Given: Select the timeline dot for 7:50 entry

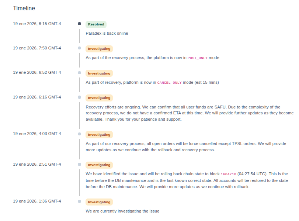Looking at the screenshot, I should coord(80,48).
